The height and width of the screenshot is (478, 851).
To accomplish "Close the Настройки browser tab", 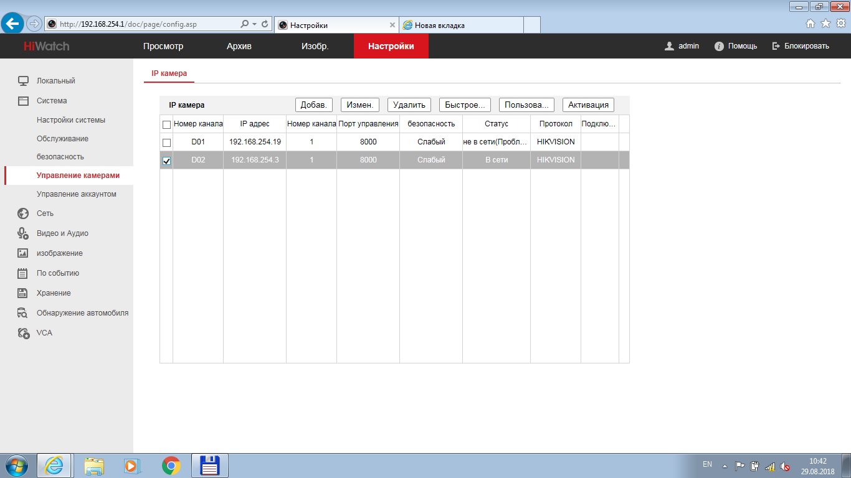I will point(392,26).
